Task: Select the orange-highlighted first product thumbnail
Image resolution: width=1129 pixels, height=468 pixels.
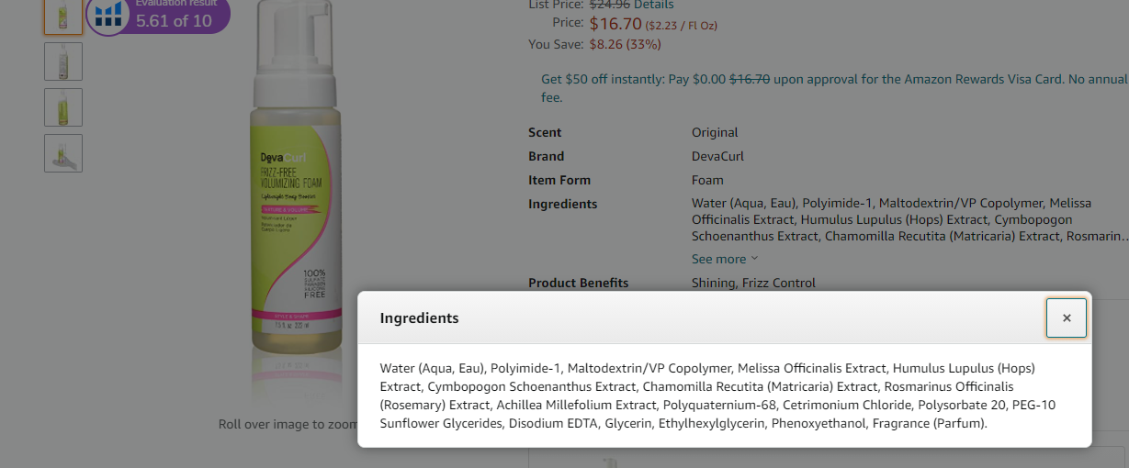Action: [x=62, y=16]
